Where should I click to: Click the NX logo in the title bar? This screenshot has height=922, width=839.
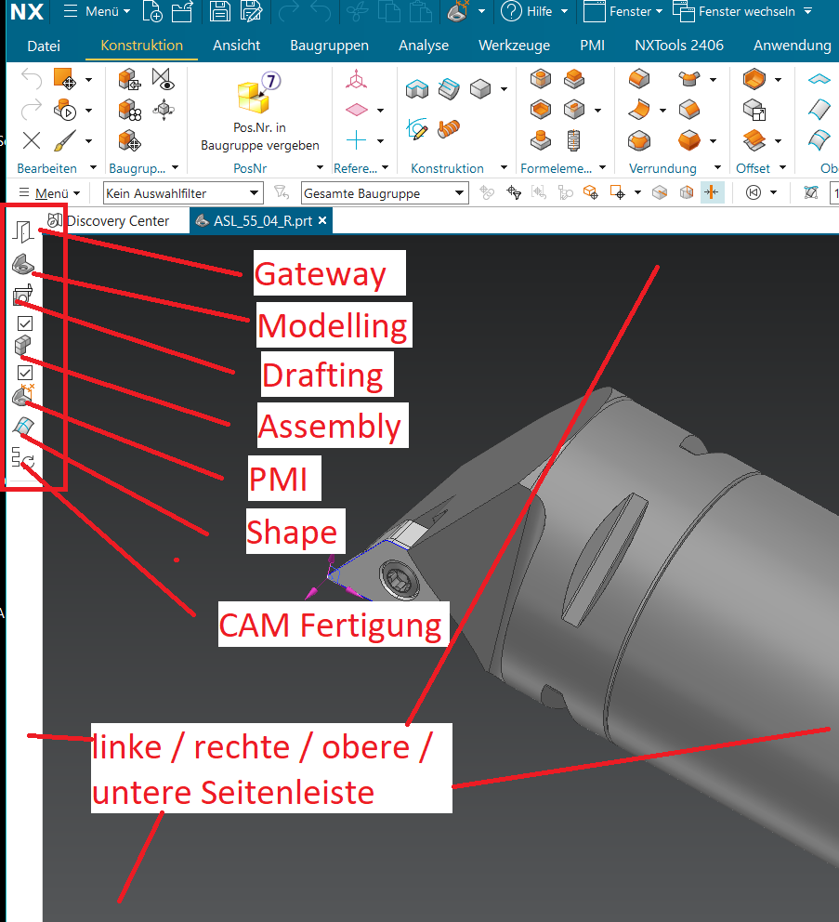[x=27, y=11]
